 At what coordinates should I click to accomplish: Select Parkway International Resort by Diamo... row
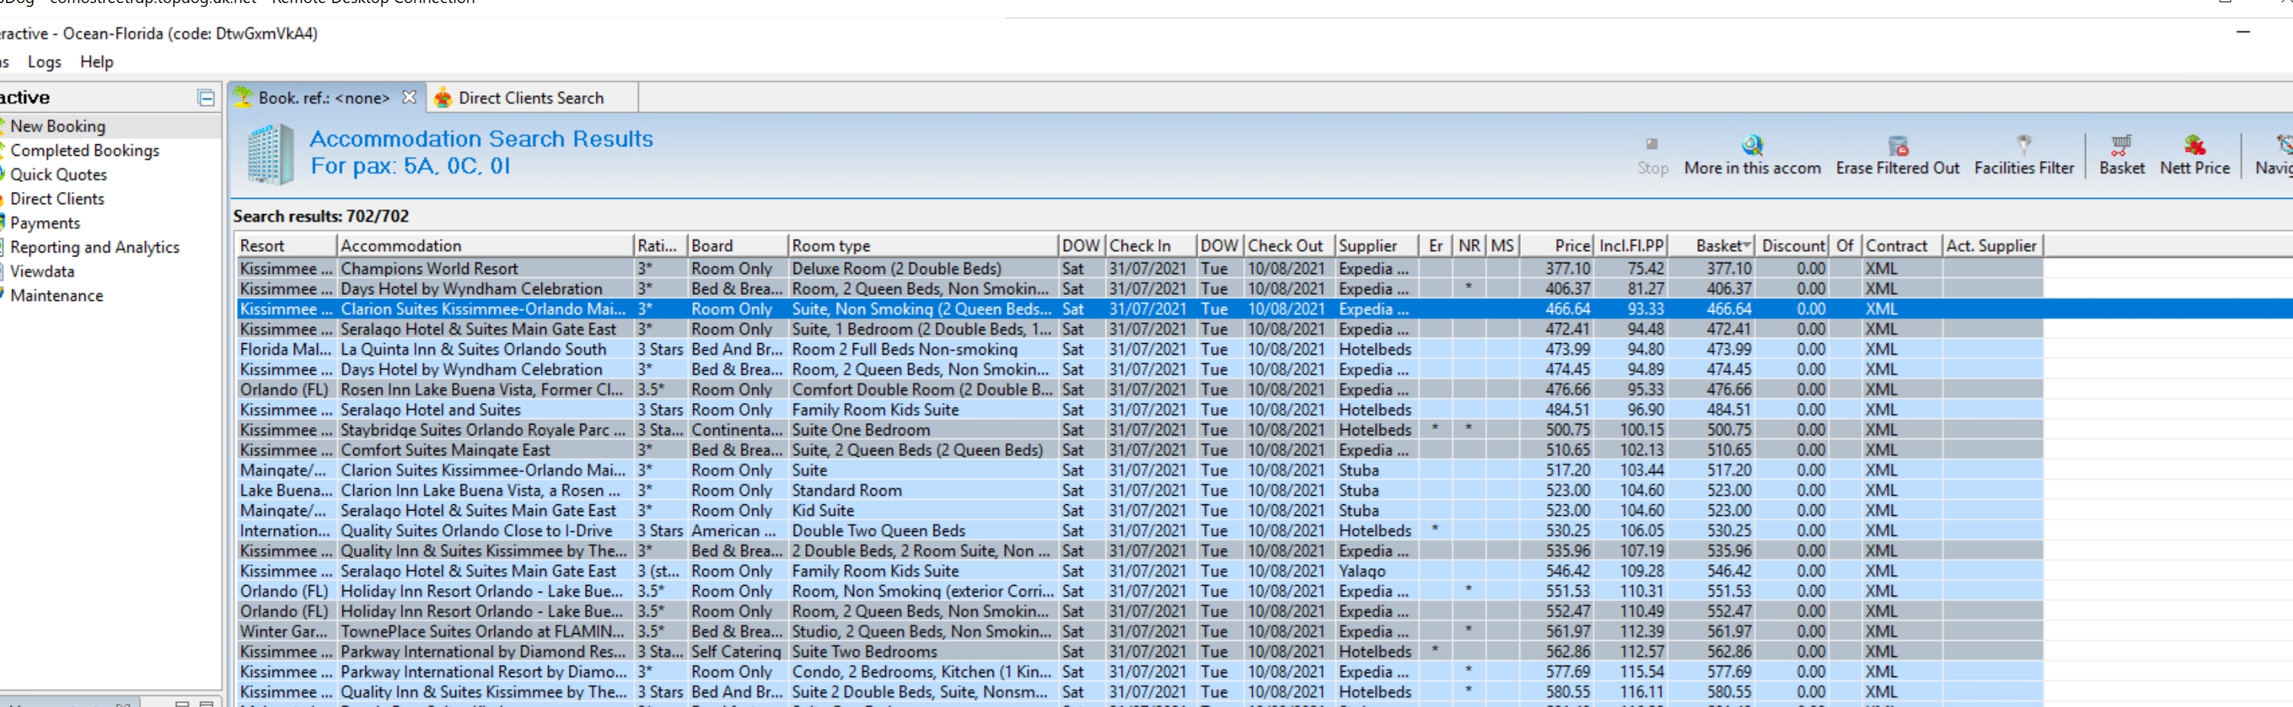[x=1139, y=672]
